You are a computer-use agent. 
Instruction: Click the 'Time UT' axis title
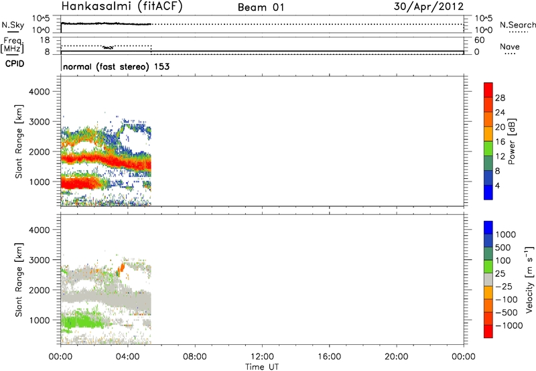pos(262,367)
